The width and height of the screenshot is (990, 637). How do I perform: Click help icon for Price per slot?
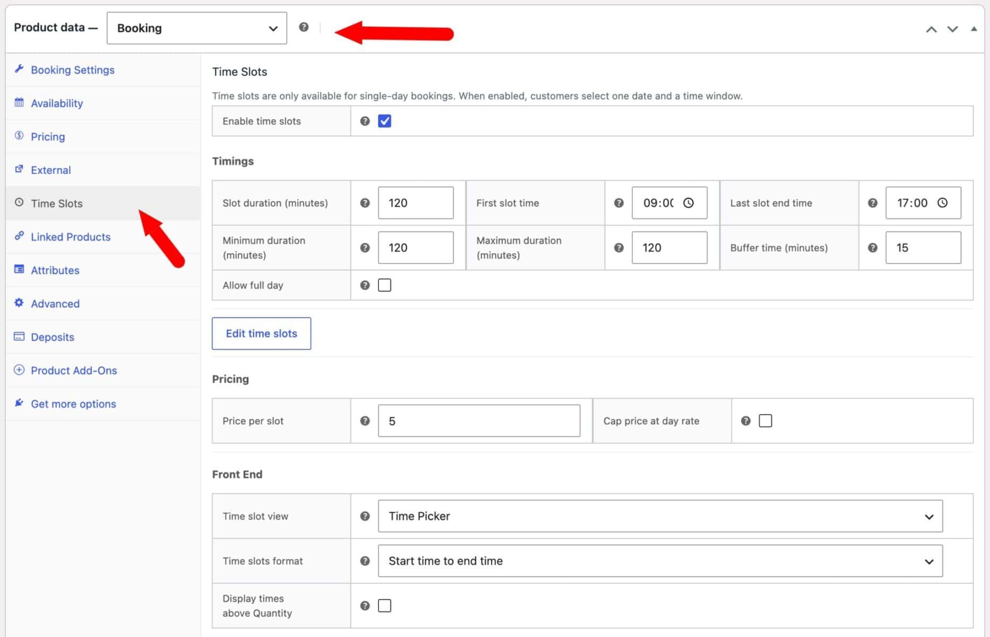365,421
